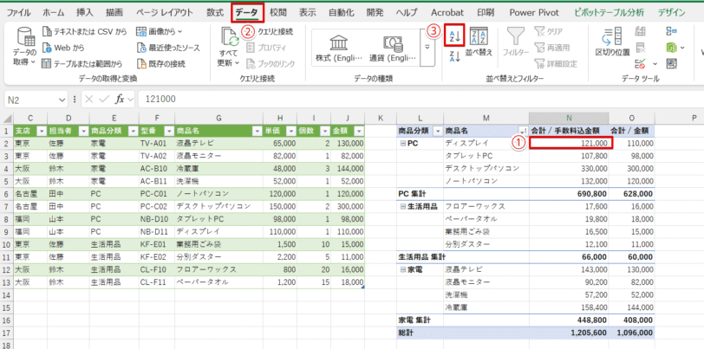Open the 単価 column filter dropdown
The width and height of the screenshot is (704, 349).
290,131
